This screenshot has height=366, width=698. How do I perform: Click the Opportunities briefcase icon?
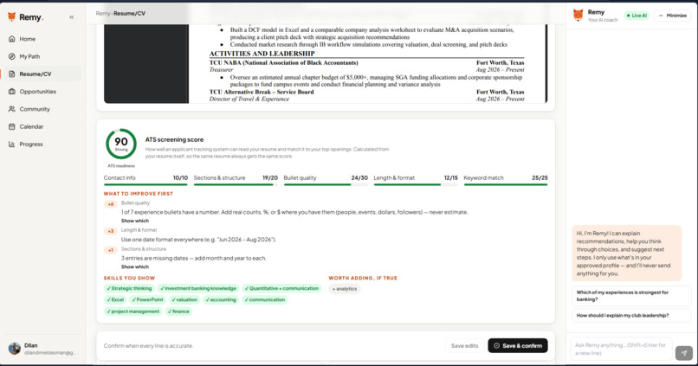pos(11,91)
